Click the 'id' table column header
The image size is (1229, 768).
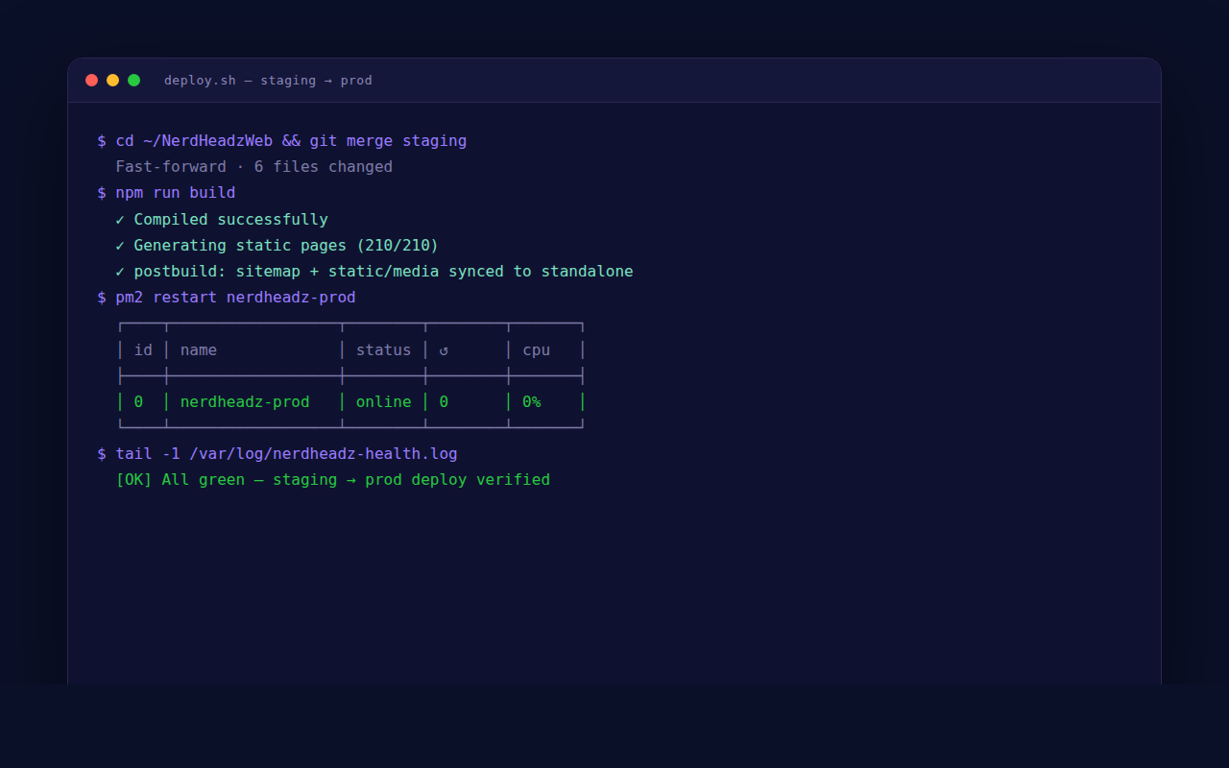point(143,349)
